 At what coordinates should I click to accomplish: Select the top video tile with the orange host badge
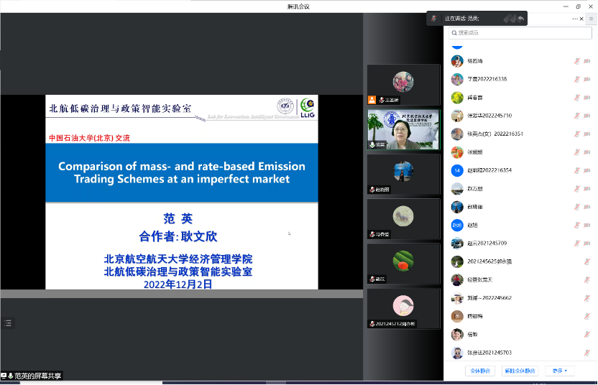[x=403, y=85]
